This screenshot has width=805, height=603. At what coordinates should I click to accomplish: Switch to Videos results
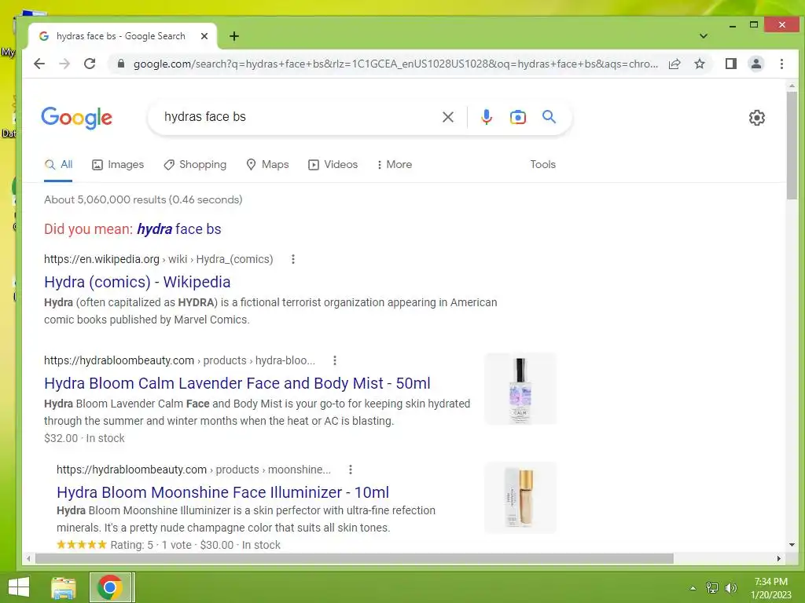[x=333, y=165]
